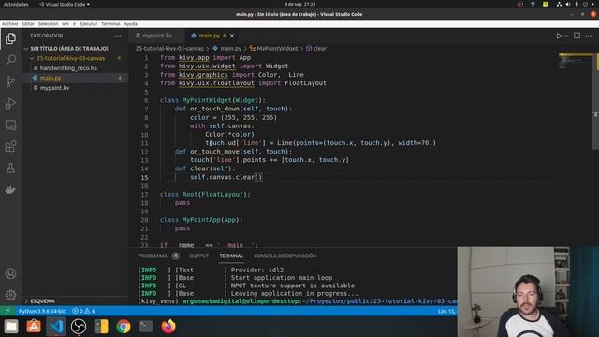Open the Editar menu
599x337 pixels.
point(28,24)
